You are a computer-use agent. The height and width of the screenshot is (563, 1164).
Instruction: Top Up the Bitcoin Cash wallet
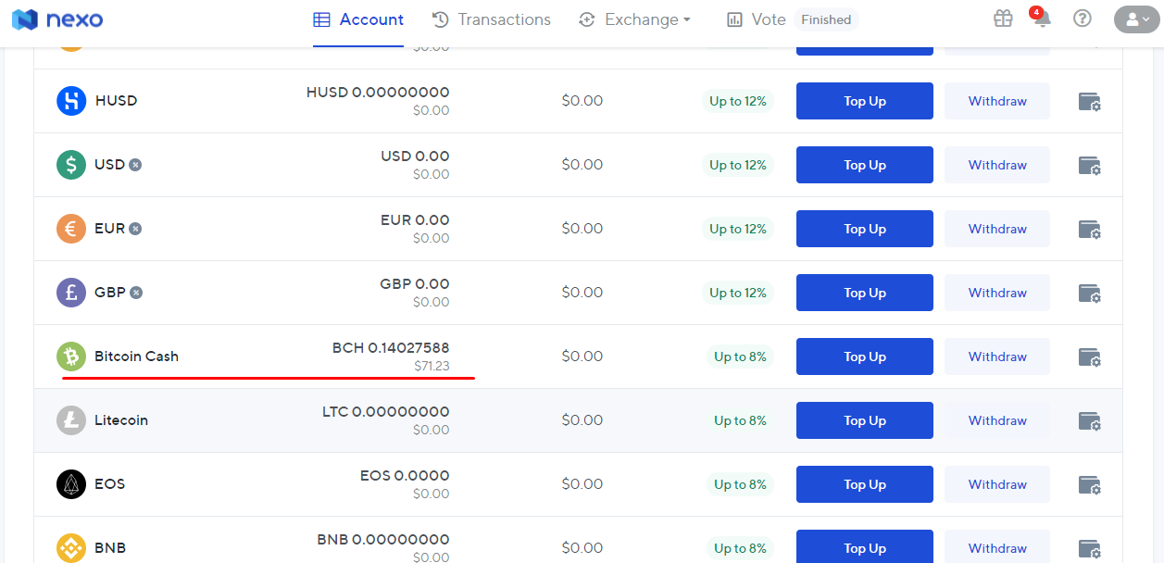(x=865, y=357)
